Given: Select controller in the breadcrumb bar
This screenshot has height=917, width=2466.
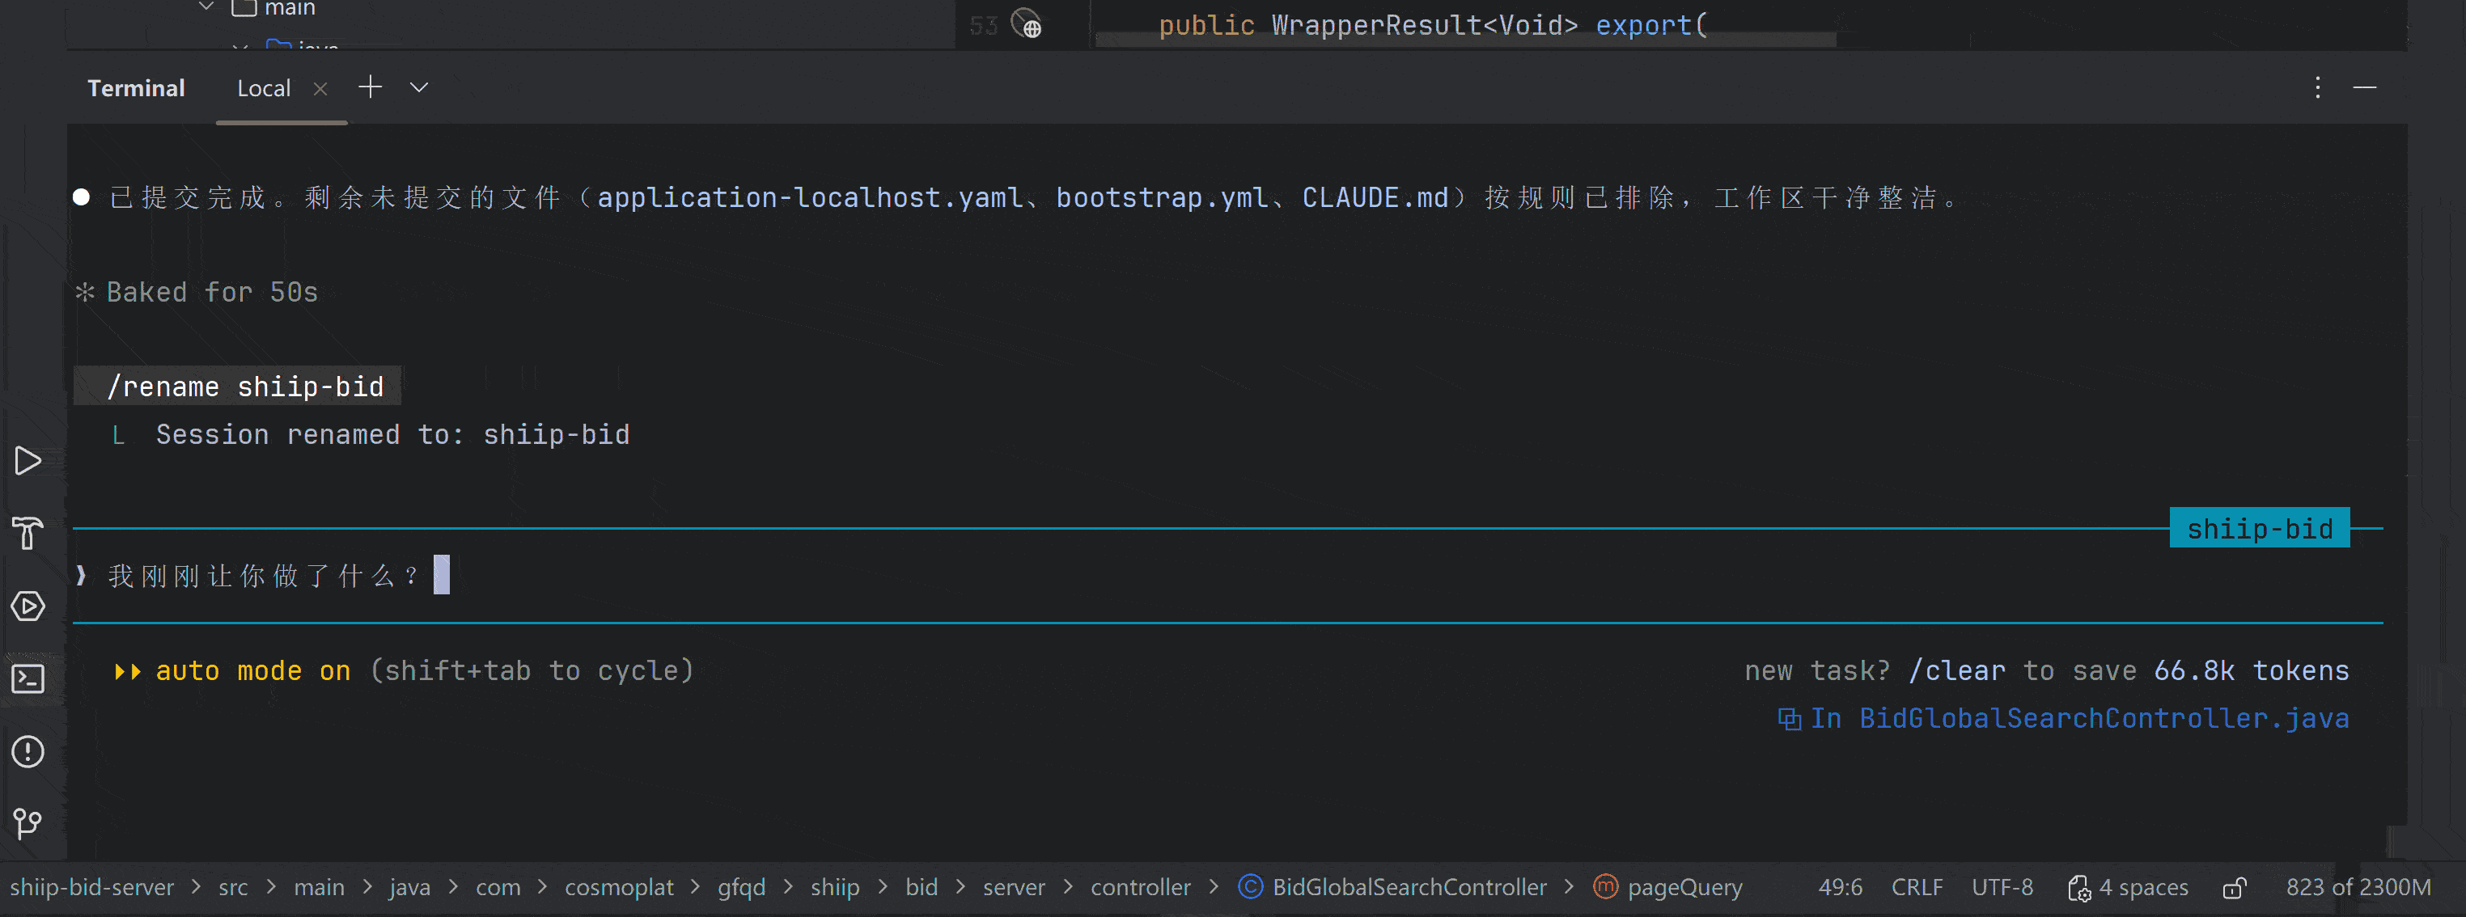Looking at the screenshot, I should 1140,887.
